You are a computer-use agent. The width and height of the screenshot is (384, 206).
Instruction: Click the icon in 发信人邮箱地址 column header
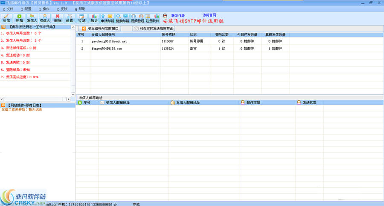[x=173, y=103]
